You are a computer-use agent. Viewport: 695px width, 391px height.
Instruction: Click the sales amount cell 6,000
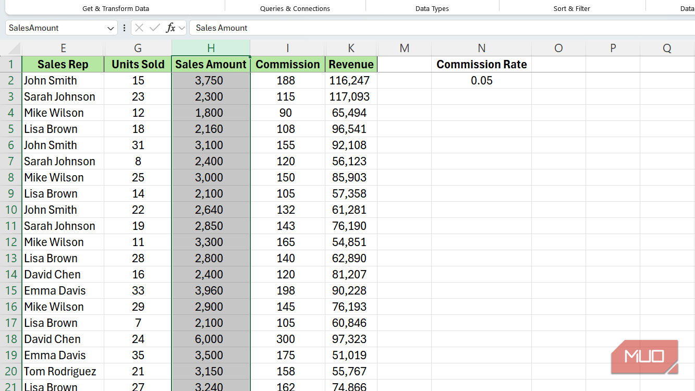[x=211, y=339]
